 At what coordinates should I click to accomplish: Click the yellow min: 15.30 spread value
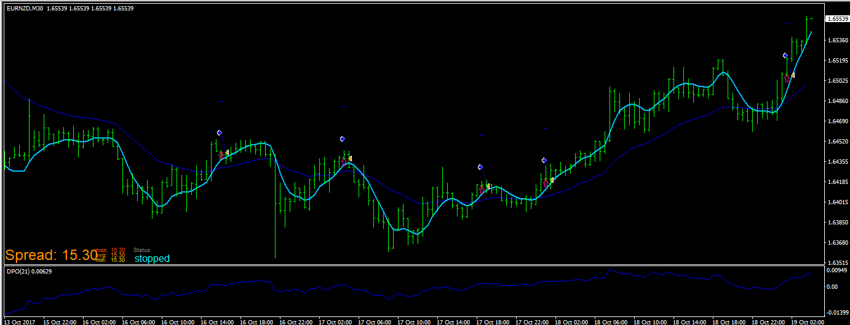(x=111, y=260)
